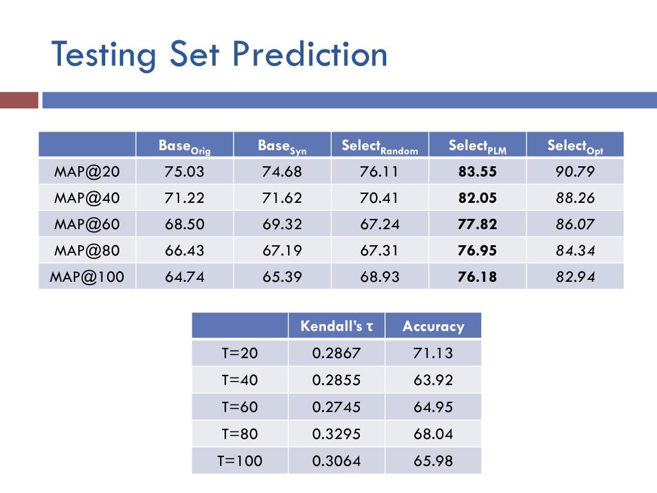Click the T=20 row label
This screenshot has width=657, height=493.
point(240,352)
